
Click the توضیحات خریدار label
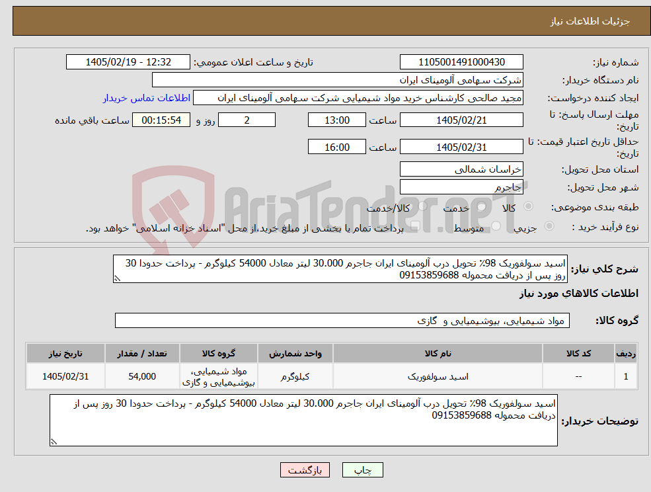[x=600, y=421]
